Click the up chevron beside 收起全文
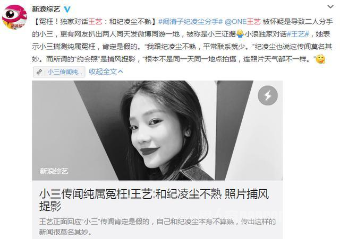The width and height of the screenshot is (340, 239). coord(121,72)
